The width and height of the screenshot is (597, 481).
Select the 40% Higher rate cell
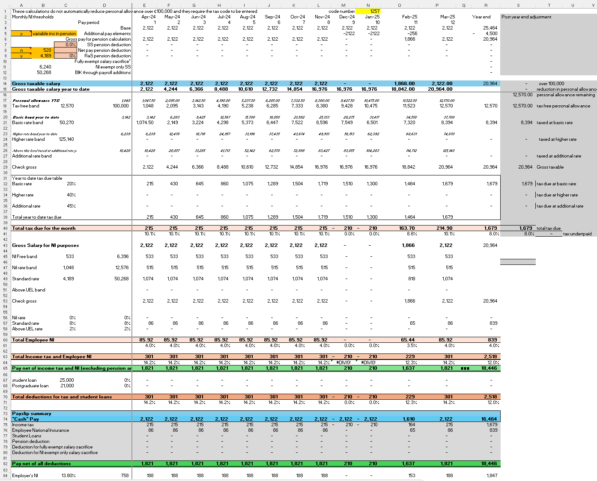71,195
